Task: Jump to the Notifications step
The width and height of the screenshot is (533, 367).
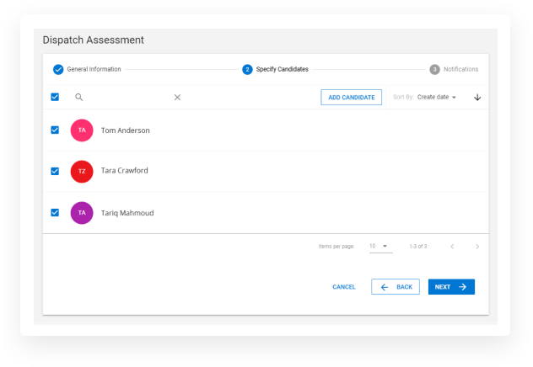Action: pyautogui.click(x=454, y=70)
